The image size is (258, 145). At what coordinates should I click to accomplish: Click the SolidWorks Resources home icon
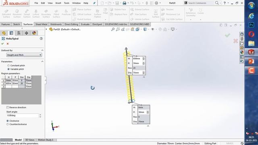pyautogui.click(x=242, y=34)
